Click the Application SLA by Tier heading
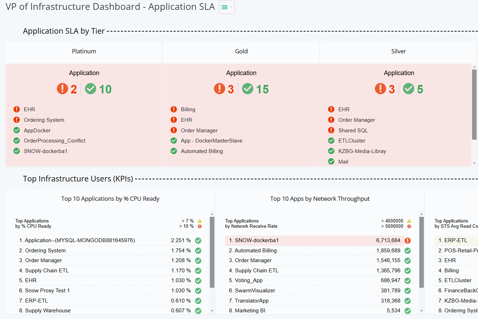Image resolution: width=478 pixels, height=319 pixels. [64, 31]
